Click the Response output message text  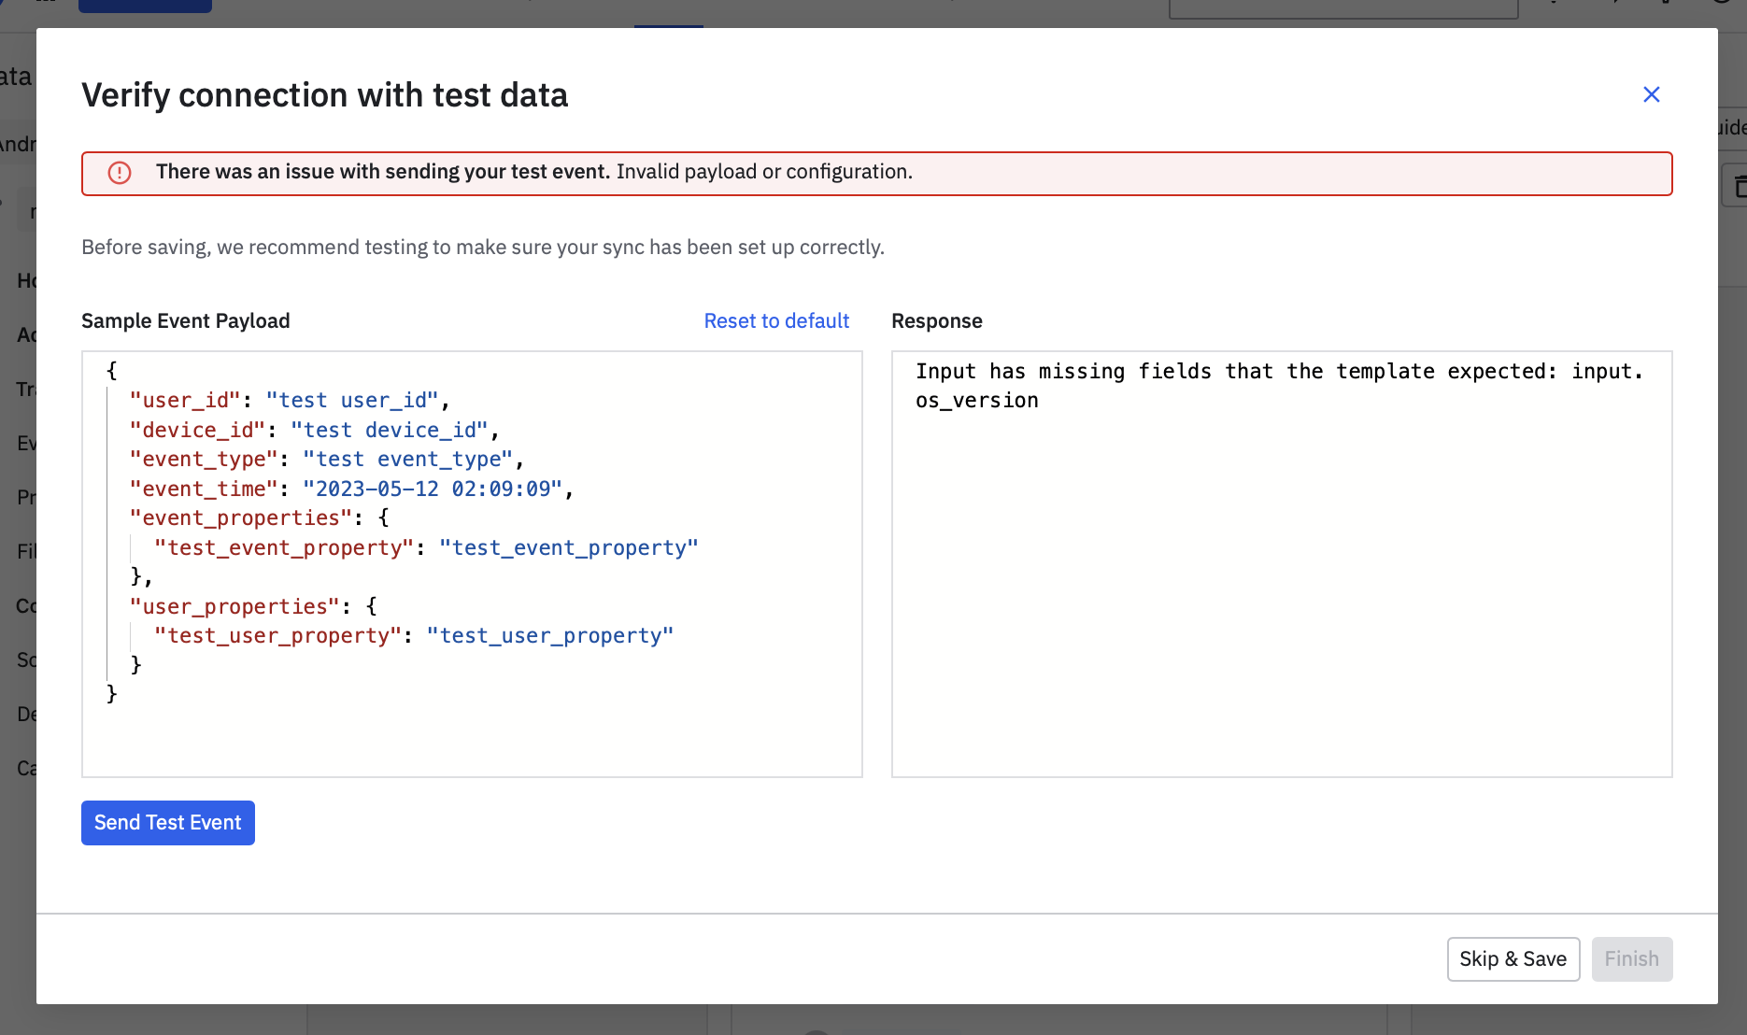(x=1278, y=386)
